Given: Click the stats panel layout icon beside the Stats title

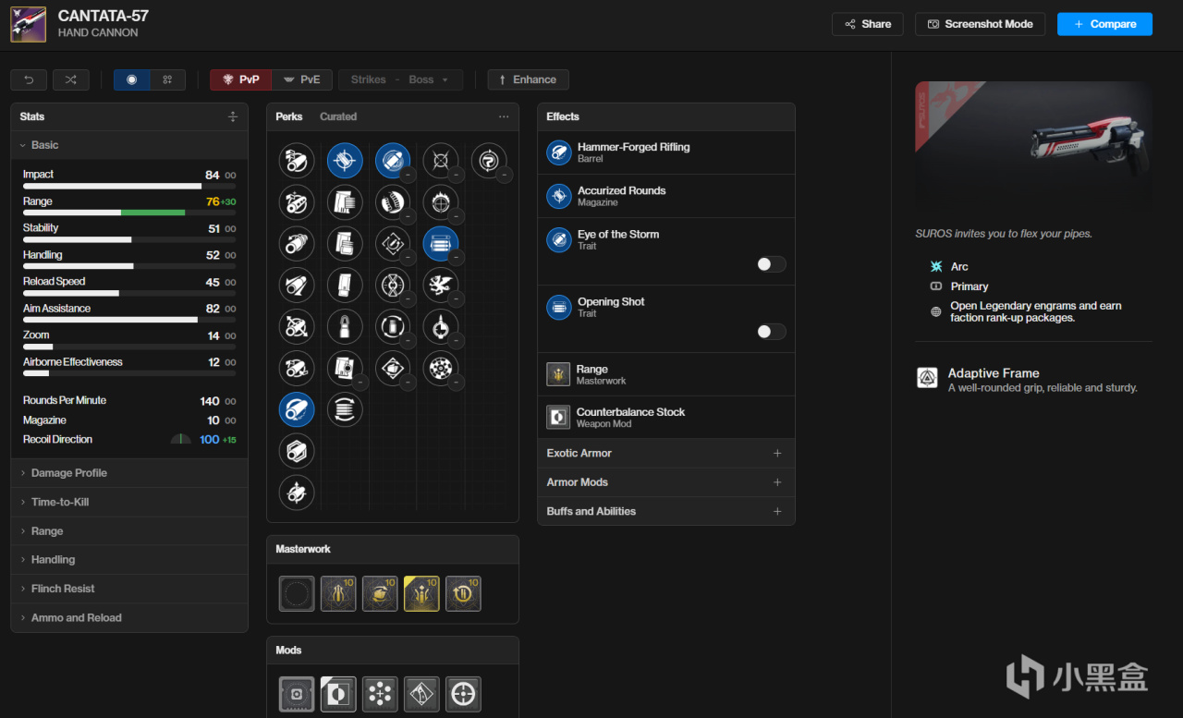Looking at the screenshot, I should pos(233,116).
